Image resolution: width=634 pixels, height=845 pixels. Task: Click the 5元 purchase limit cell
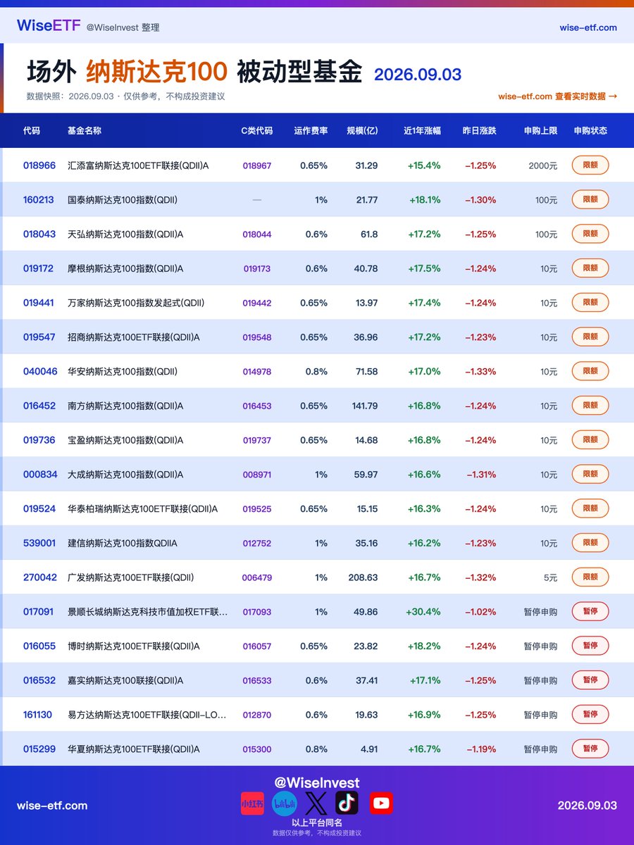[x=551, y=577]
